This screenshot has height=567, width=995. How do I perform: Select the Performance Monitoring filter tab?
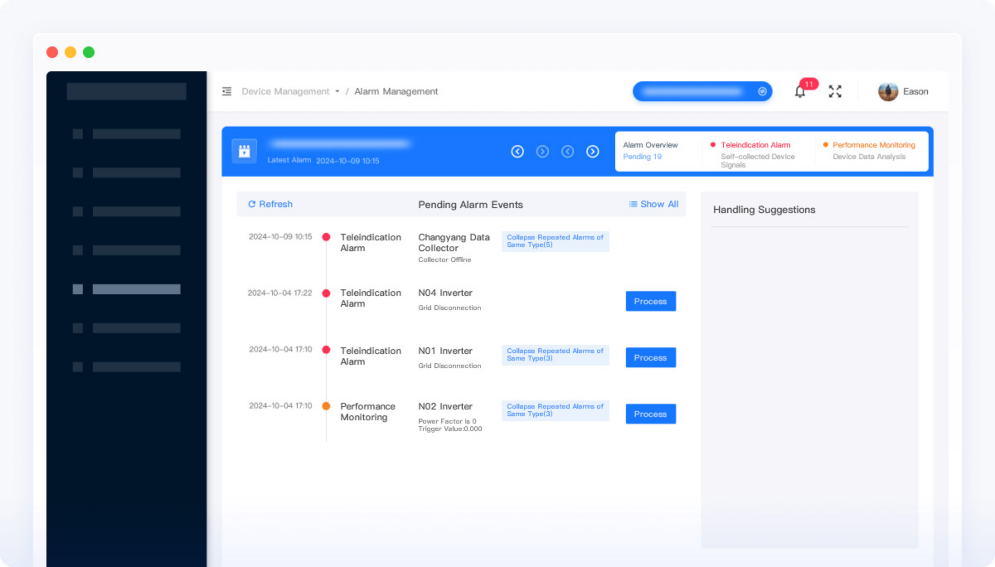(x=874, y=145)
